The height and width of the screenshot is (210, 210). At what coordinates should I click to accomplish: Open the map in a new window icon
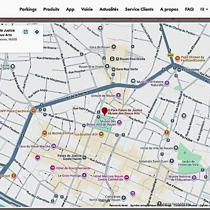26,32
